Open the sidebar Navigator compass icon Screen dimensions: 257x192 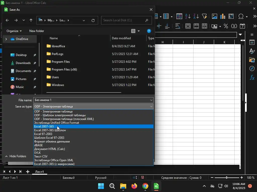(x=252, y=68)
